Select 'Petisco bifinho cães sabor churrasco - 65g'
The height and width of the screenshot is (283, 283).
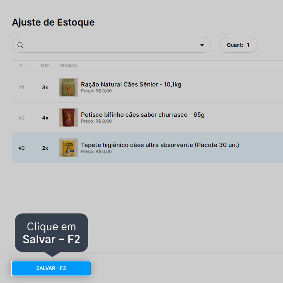pos(143,115)
